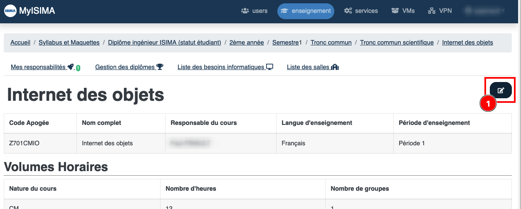Navigate to Accueil breadcrumb
This screenshot has width=521, height=209.
20,42
